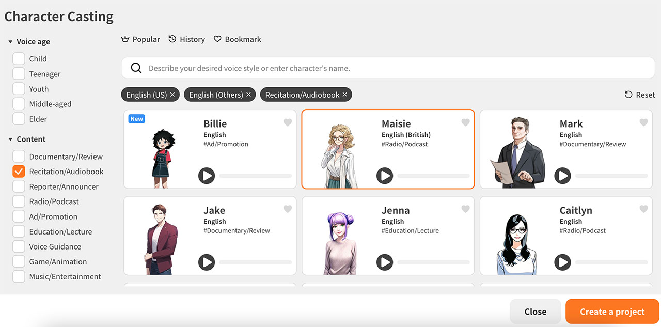This screenshot has width=661, height=327.
Task: Collapse the Content filter section
Action: (9, 139)
